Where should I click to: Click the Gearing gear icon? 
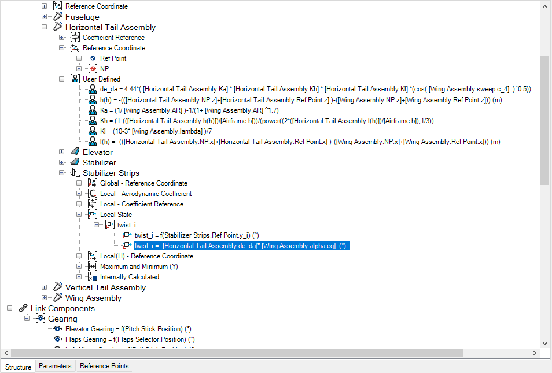point(41,319)
